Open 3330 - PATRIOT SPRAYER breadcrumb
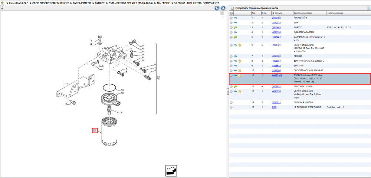 [x=130, y=3]
